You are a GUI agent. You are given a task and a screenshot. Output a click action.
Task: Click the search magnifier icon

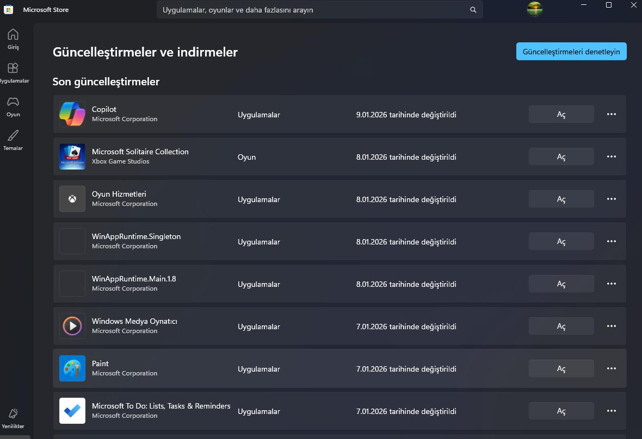(473, 10)
